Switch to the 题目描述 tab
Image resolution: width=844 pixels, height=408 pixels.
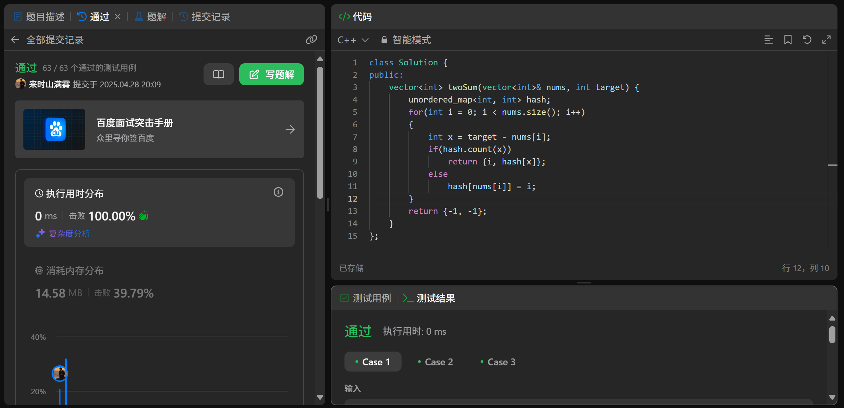coord(40,17)
